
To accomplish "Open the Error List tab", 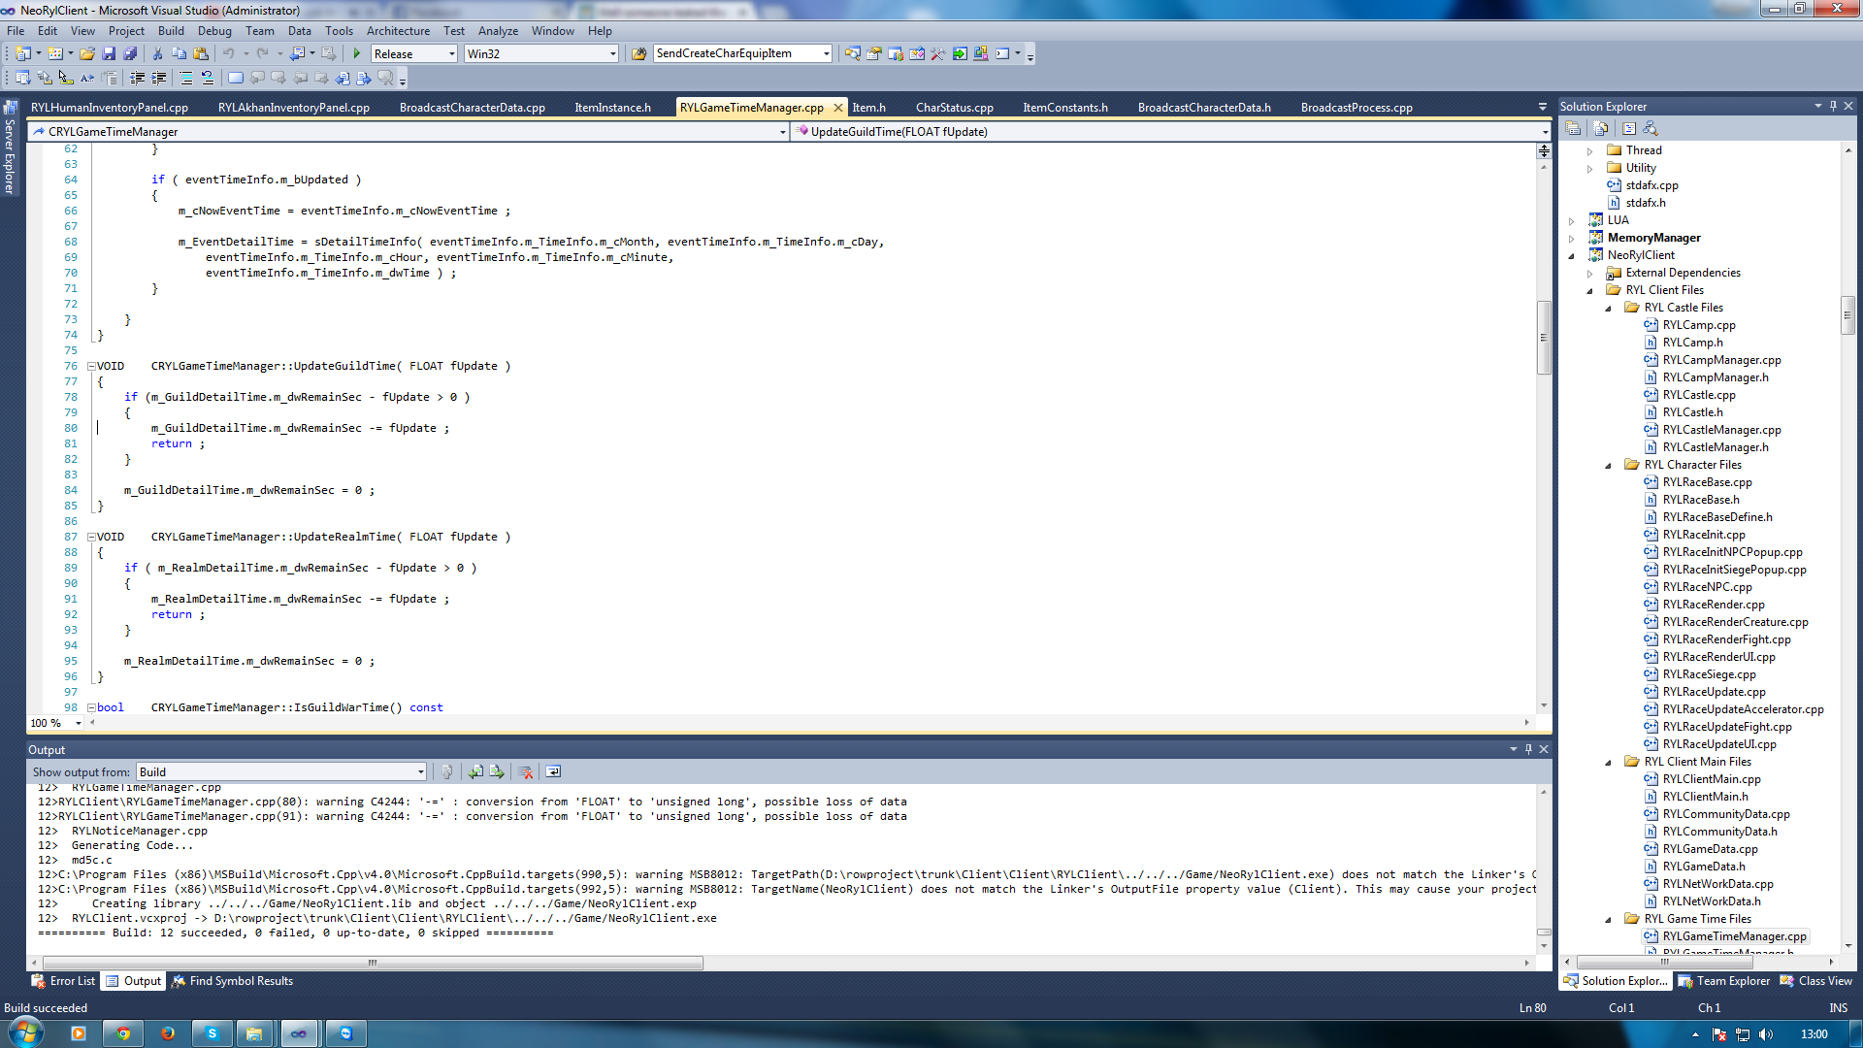I will click(64, 981).
